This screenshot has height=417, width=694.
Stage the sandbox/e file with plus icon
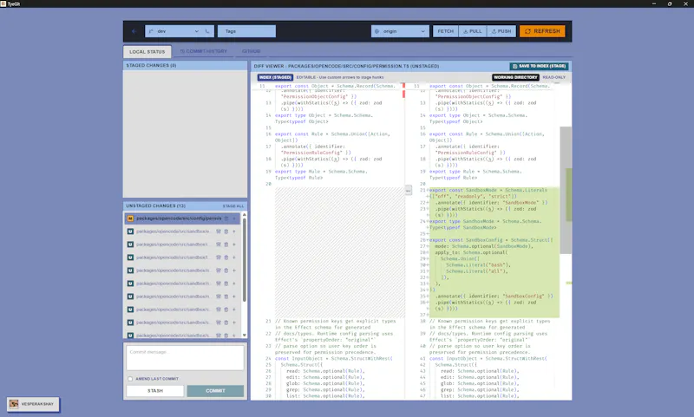(234, 231)
